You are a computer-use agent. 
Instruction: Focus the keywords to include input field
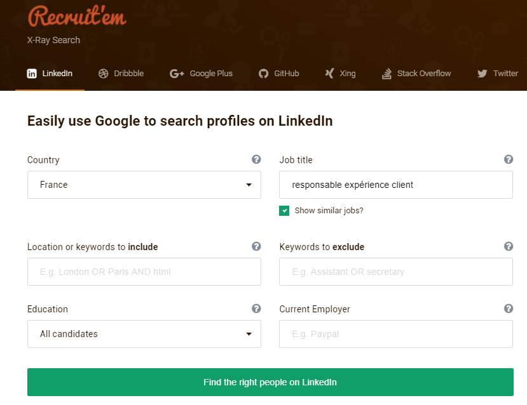pyautogui.click(x=144, y=272)
